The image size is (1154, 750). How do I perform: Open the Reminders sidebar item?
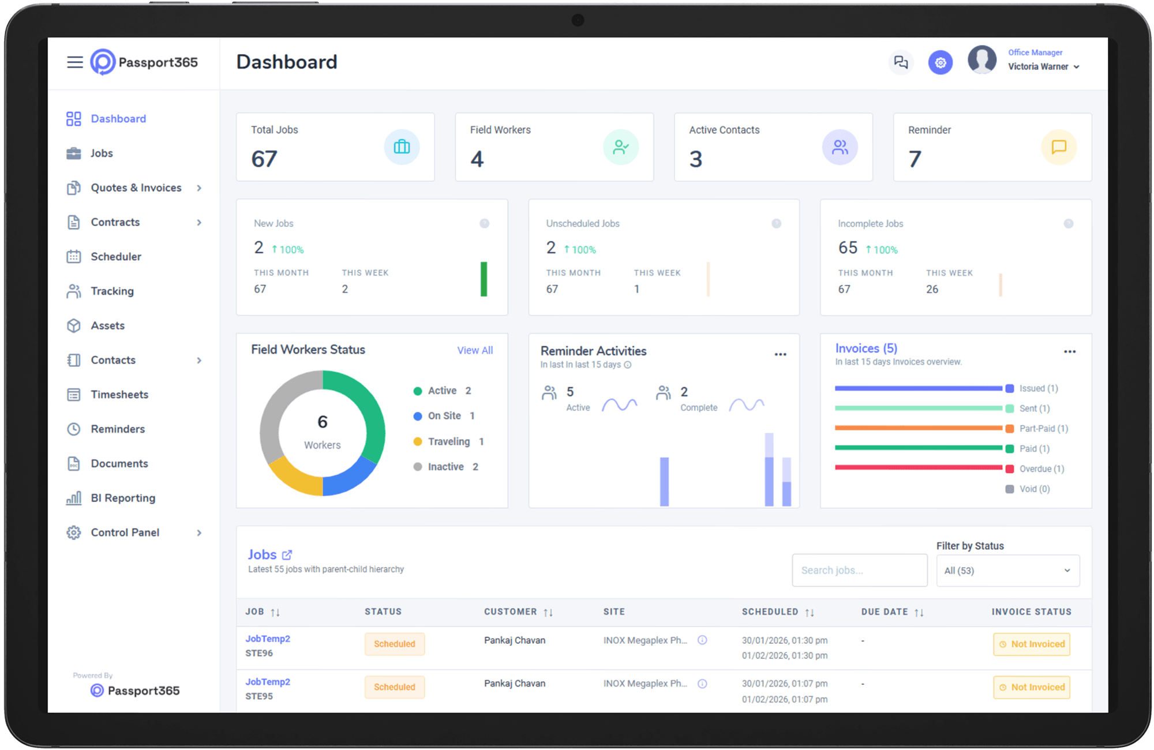pos(117,429)
